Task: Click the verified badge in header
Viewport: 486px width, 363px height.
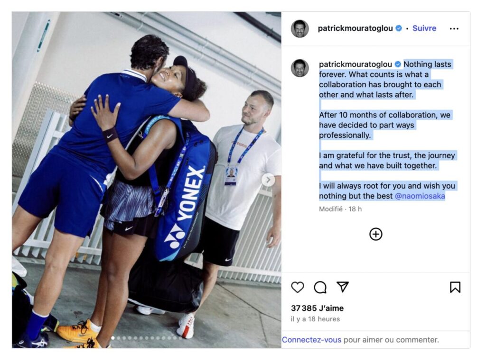Action: 399,28
